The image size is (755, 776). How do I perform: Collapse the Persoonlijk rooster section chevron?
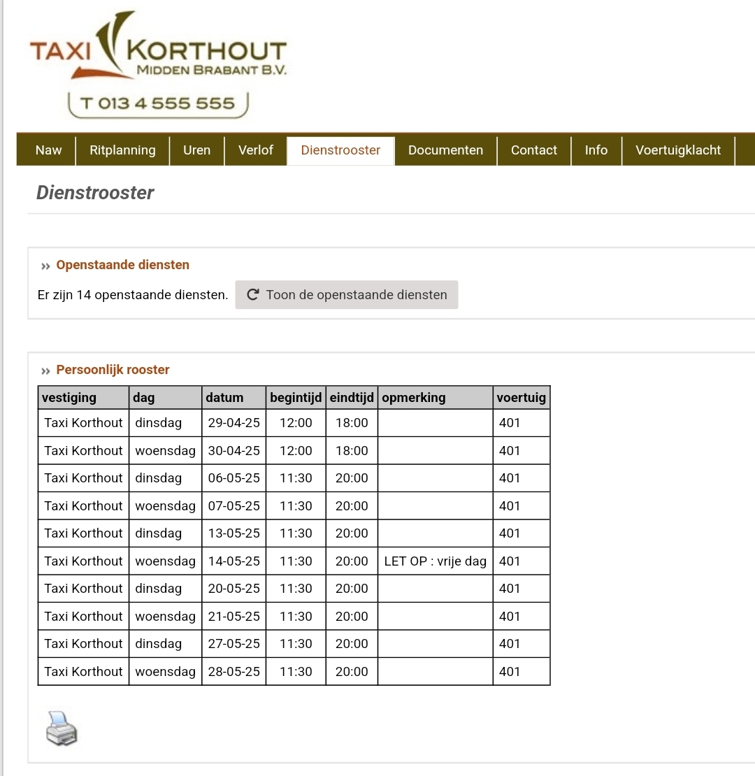coord(45,371)
